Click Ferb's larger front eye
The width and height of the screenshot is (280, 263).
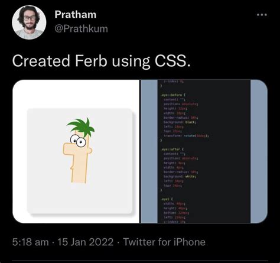(81, 142)
